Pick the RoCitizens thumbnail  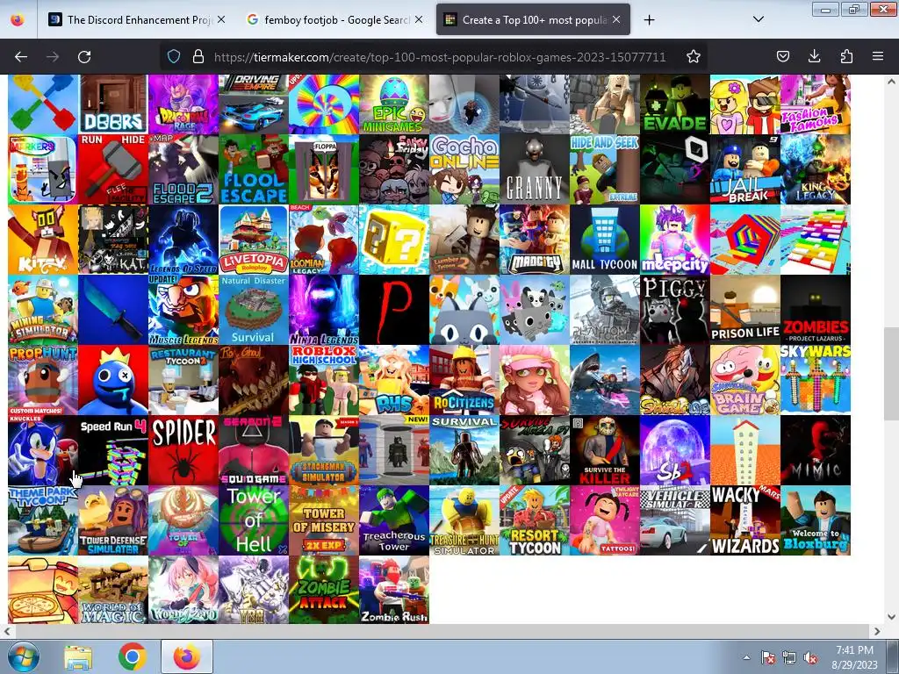(464, 380)
